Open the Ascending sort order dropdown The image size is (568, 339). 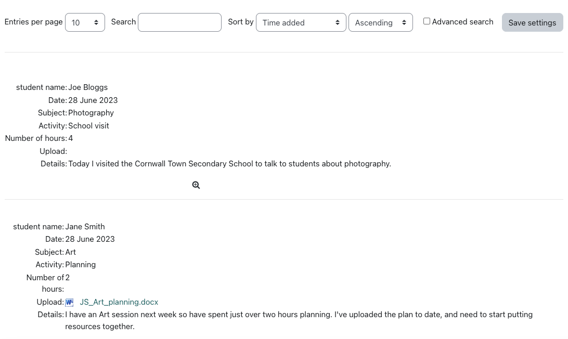[x=381, y=22]
